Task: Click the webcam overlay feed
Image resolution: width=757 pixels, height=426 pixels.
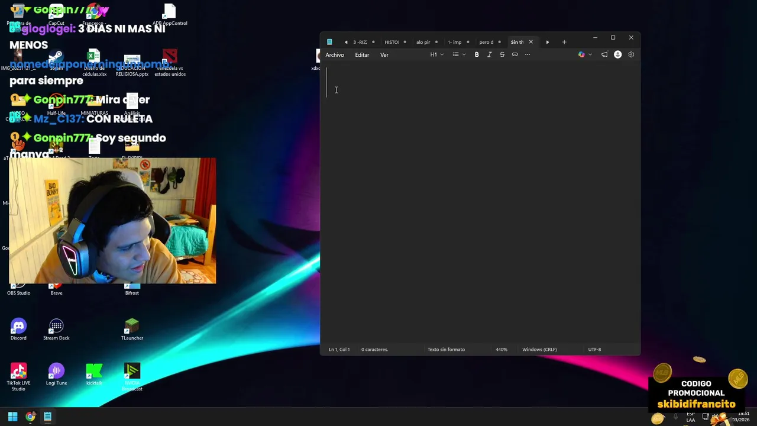Action: [x=112, y=221]
